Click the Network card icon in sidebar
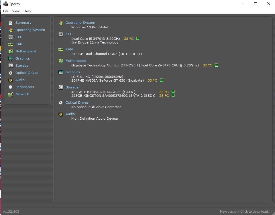The width and height of the screenshot is (275, 215). click(x=11, y=94)
